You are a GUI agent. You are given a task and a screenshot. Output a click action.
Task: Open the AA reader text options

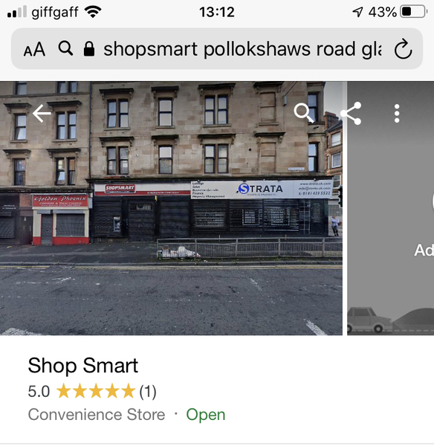(34, 50)
